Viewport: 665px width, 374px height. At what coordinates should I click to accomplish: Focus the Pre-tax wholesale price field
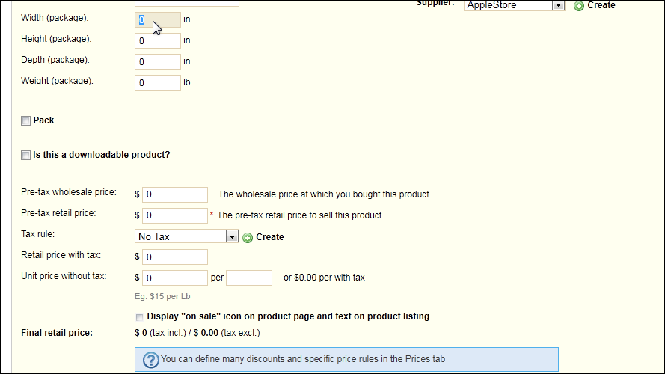click(x=175, y=194)
